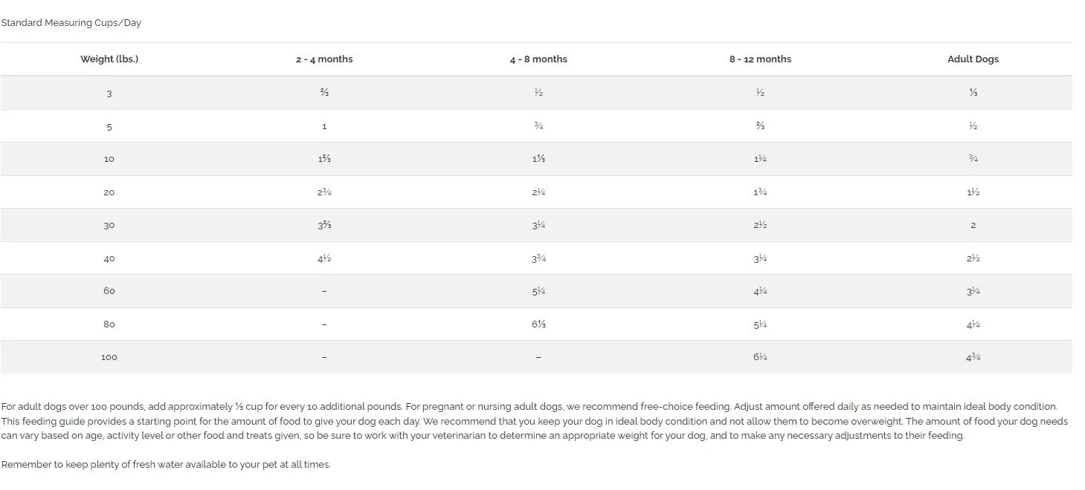
Task: Select the "8 - 12 months" column header
Action: (x=760, y=59)
